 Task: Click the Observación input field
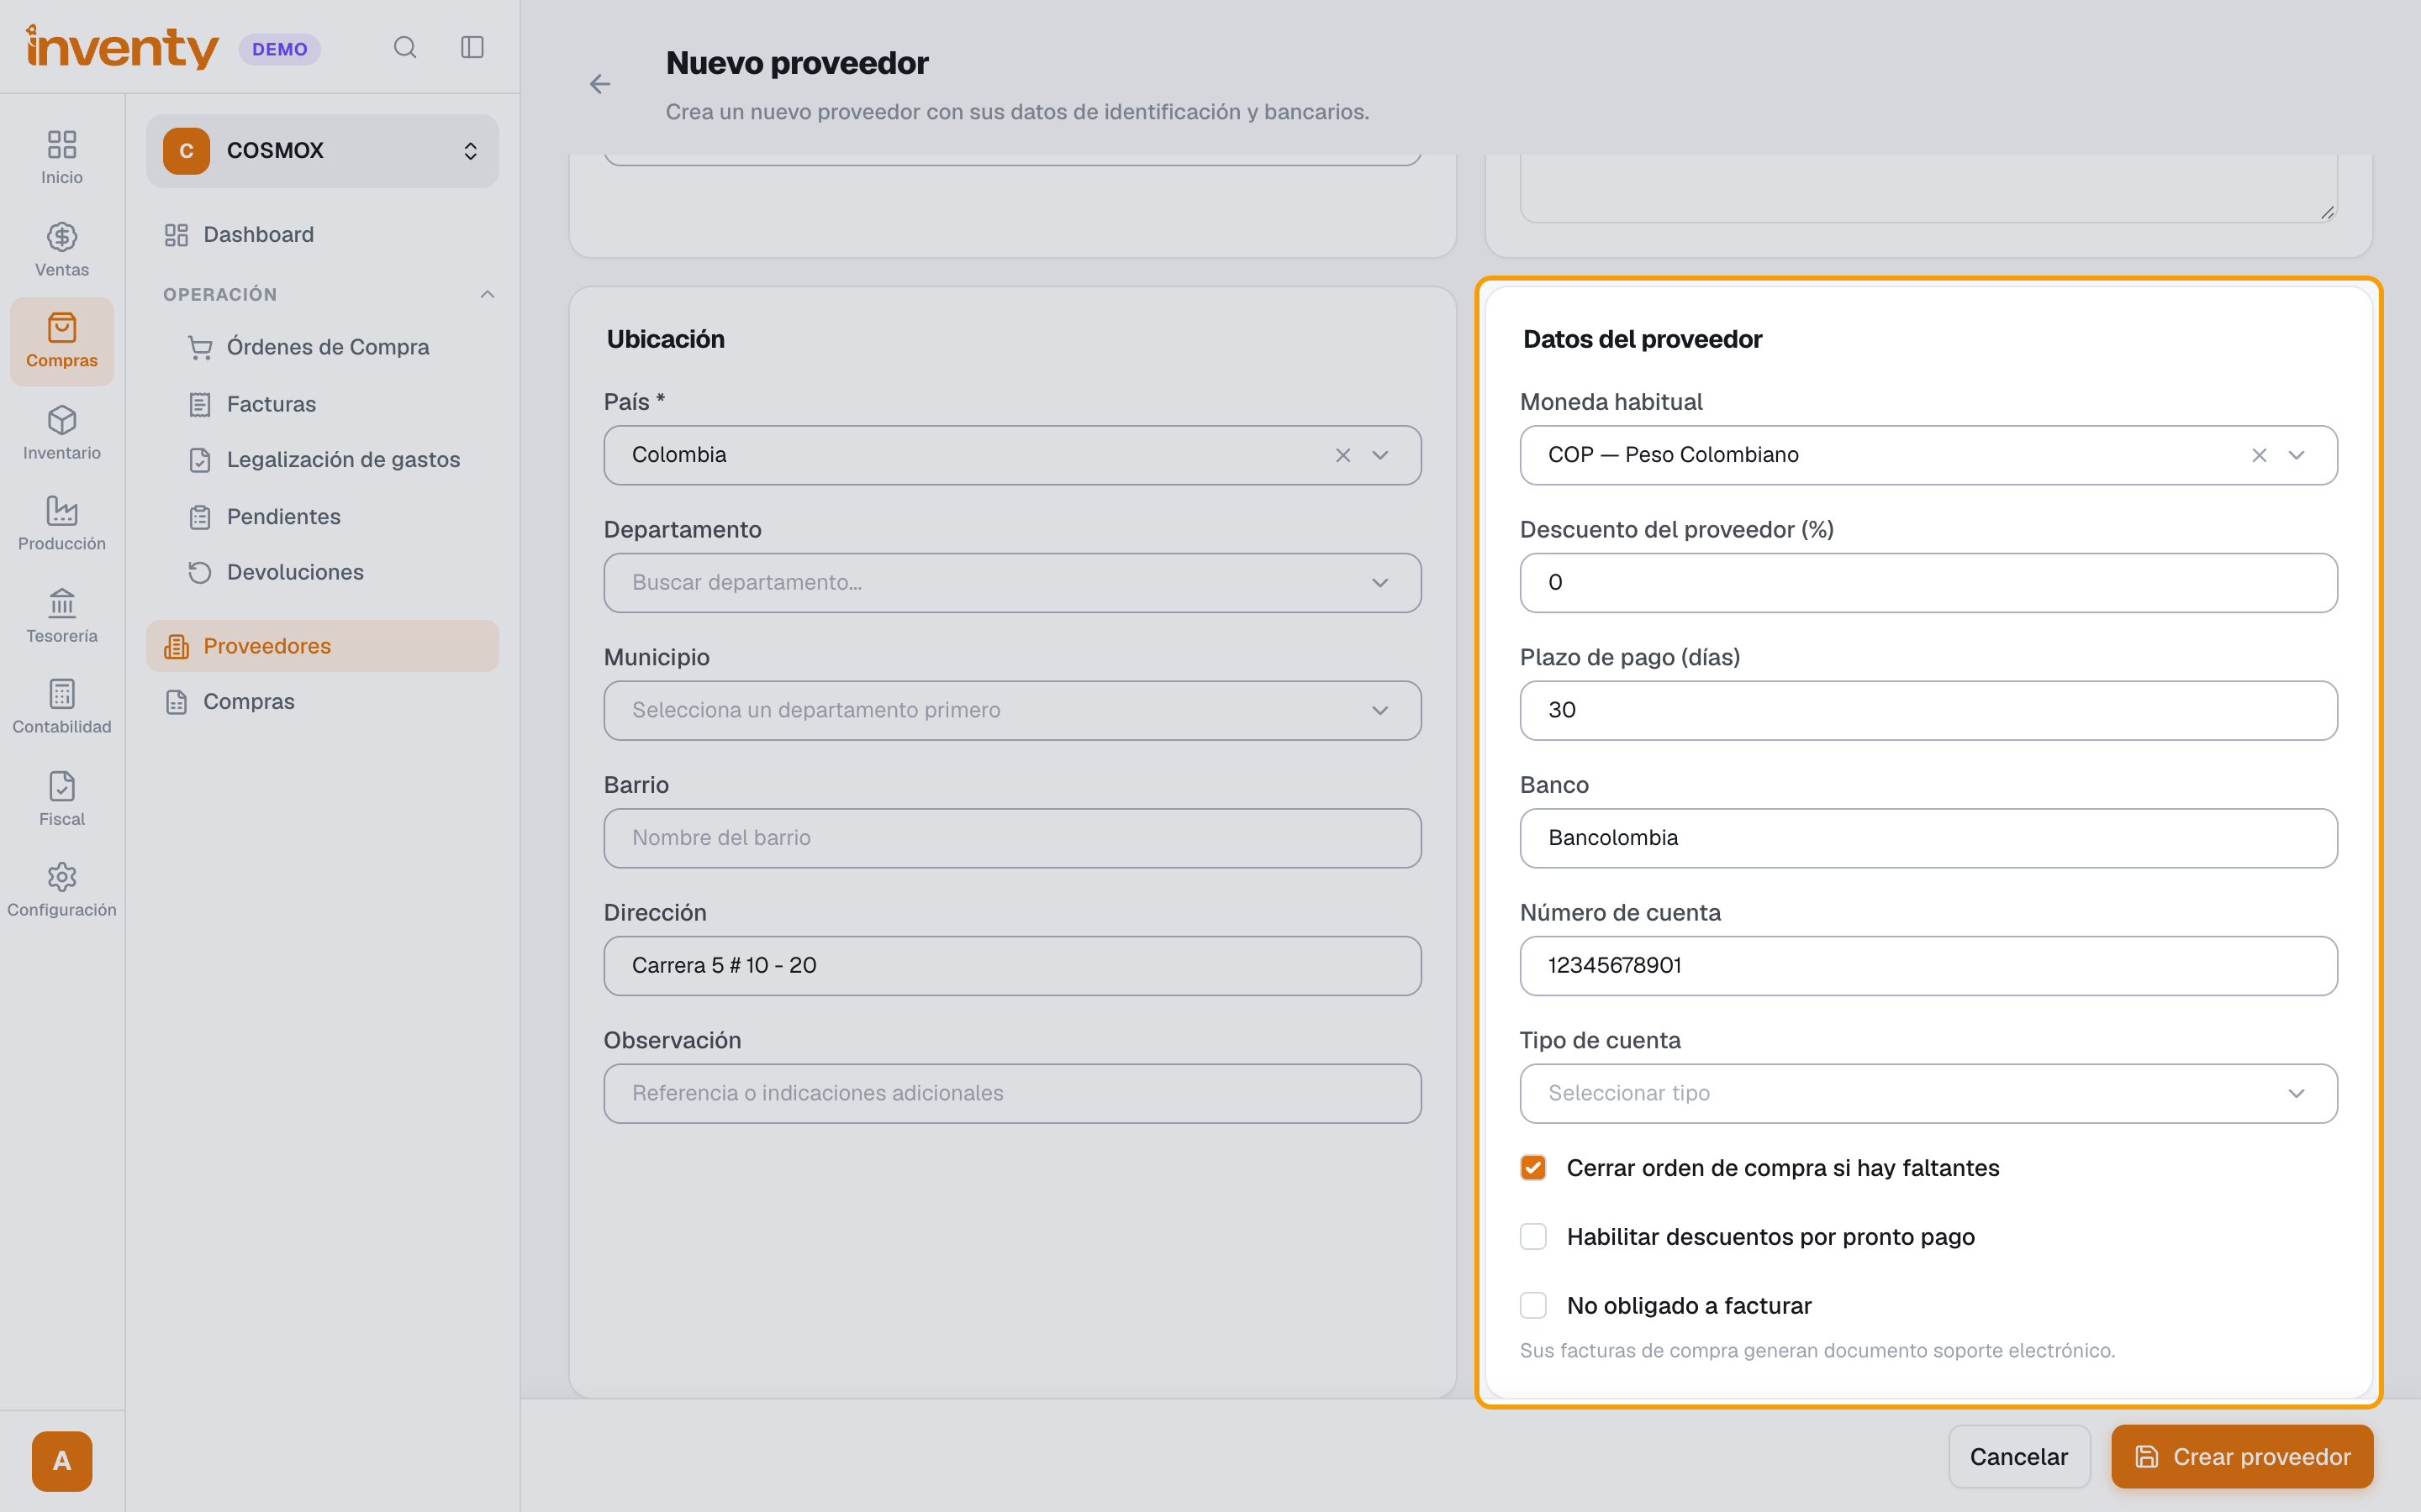(x=1012, y=1094)
